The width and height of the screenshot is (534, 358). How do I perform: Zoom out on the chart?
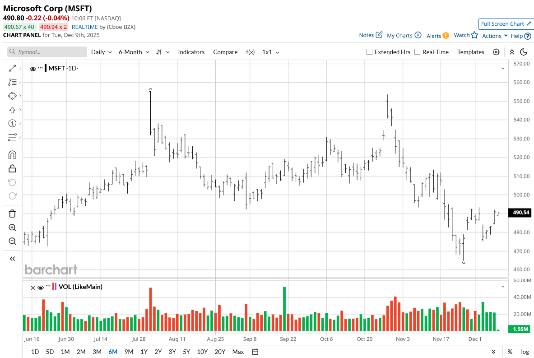pyautogui.click(x=12, y=241)
